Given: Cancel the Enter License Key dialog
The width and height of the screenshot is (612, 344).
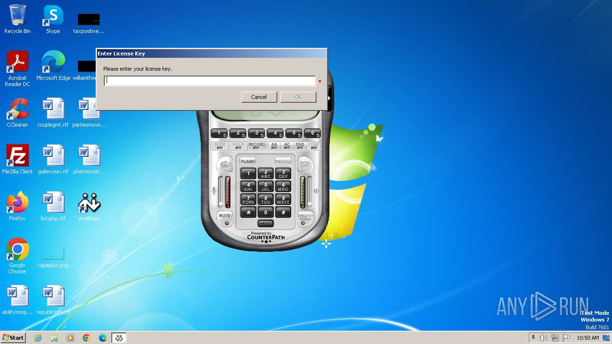Looking at the screenshot, I should pyautogui.click(x=259, y=97).
